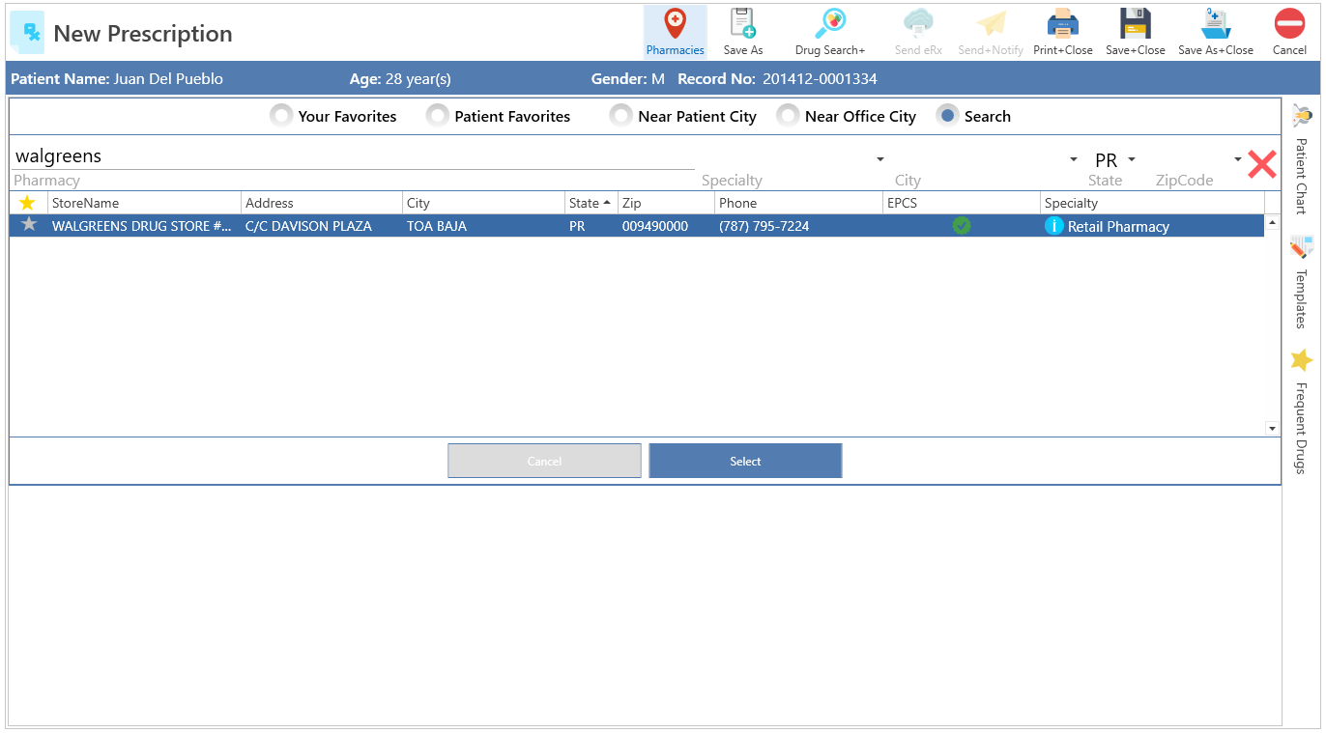The height and width of the screenshot is (733, 1326).
Task: Click the Phone column header
Action: [798, 203]
